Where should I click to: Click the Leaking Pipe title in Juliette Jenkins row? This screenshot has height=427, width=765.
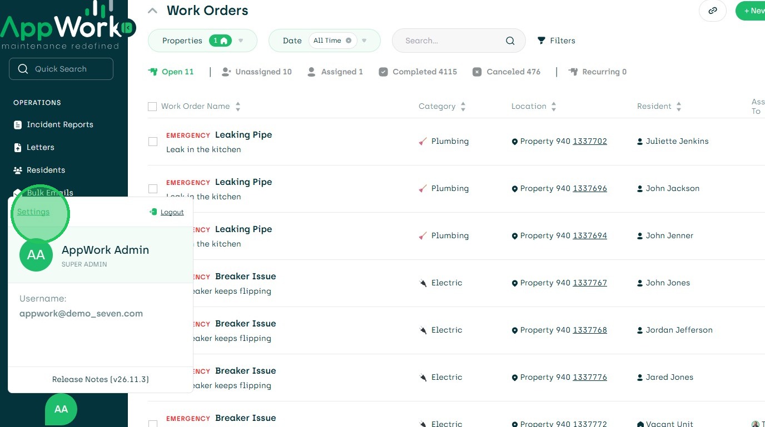(244, 135)
